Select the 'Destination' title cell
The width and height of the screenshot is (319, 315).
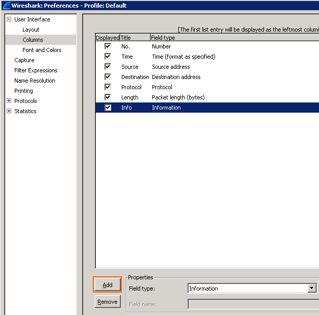tap(135, 77)
